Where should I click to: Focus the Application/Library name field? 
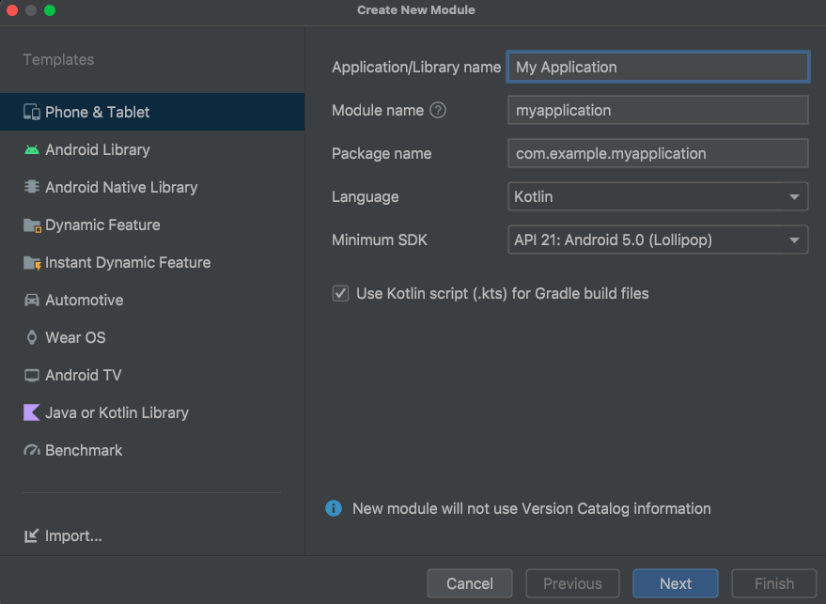657,67
